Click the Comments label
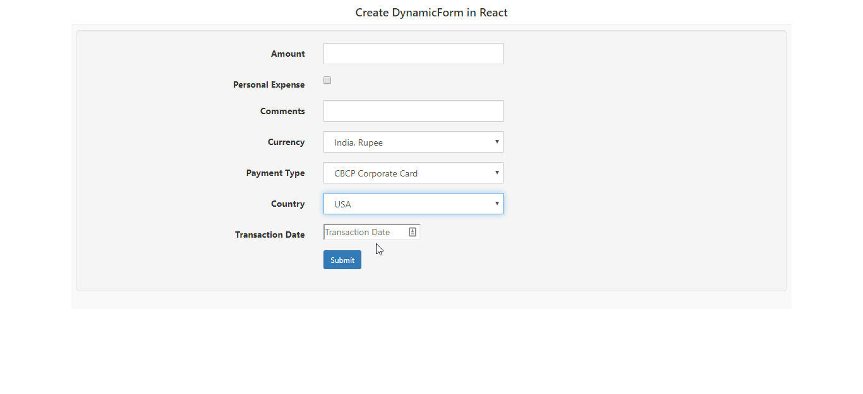The height and width of the screenshot is (394, 863). point(282,110)
